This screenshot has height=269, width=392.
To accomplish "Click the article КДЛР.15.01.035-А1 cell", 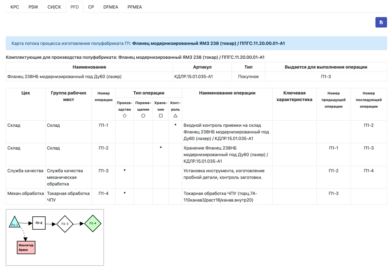I will [x=202, y=76].
